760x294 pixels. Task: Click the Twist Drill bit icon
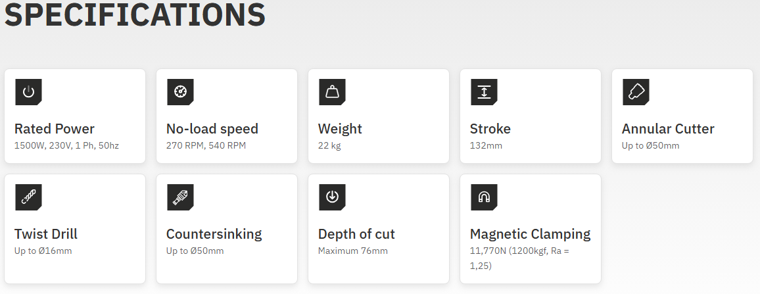tap(28, 197)
